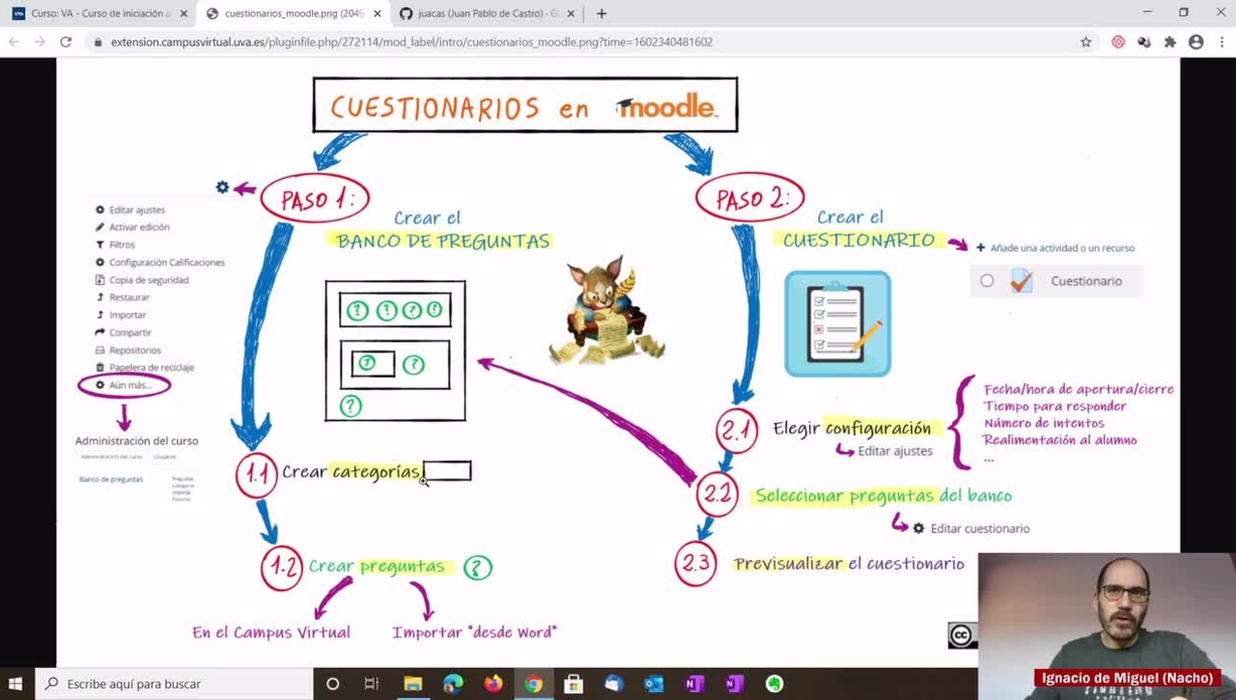Close the cuestionarios_moodle.png tab
The image size is (1236, 700).
377,14
